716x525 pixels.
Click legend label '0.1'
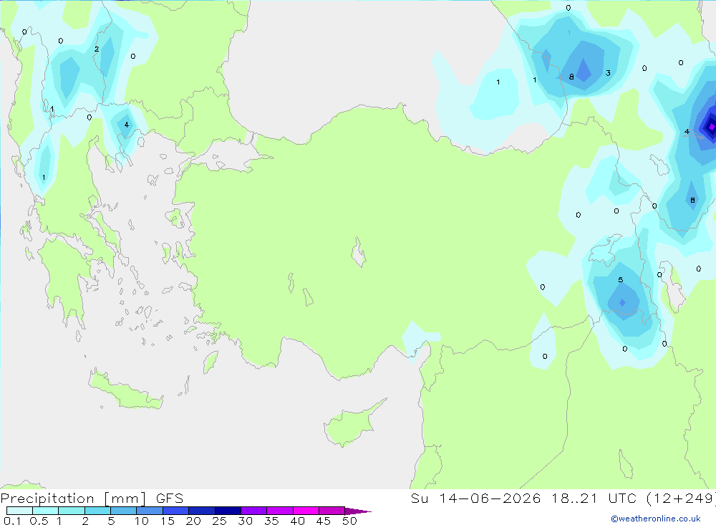12,521
